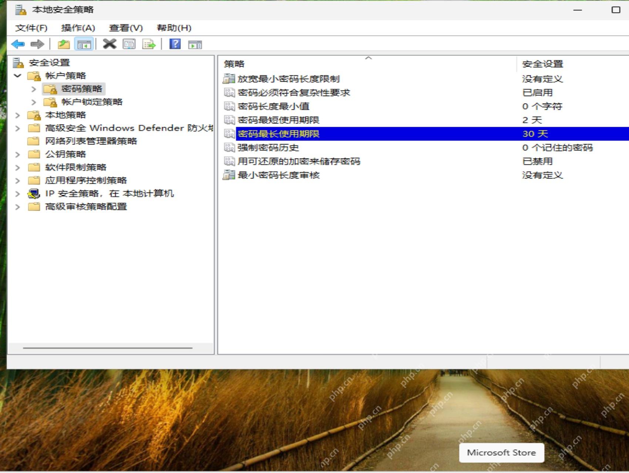
Task: Click the Back arrow in the toolbar
Action: point(18,45)
